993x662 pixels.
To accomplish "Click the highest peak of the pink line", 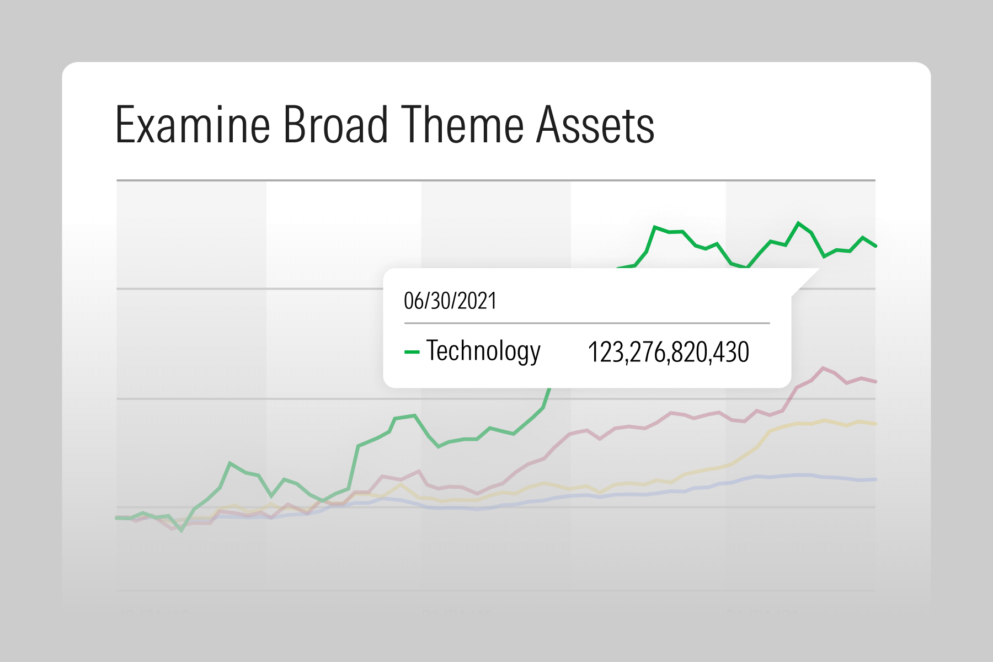I will click(x=823, y=368).
